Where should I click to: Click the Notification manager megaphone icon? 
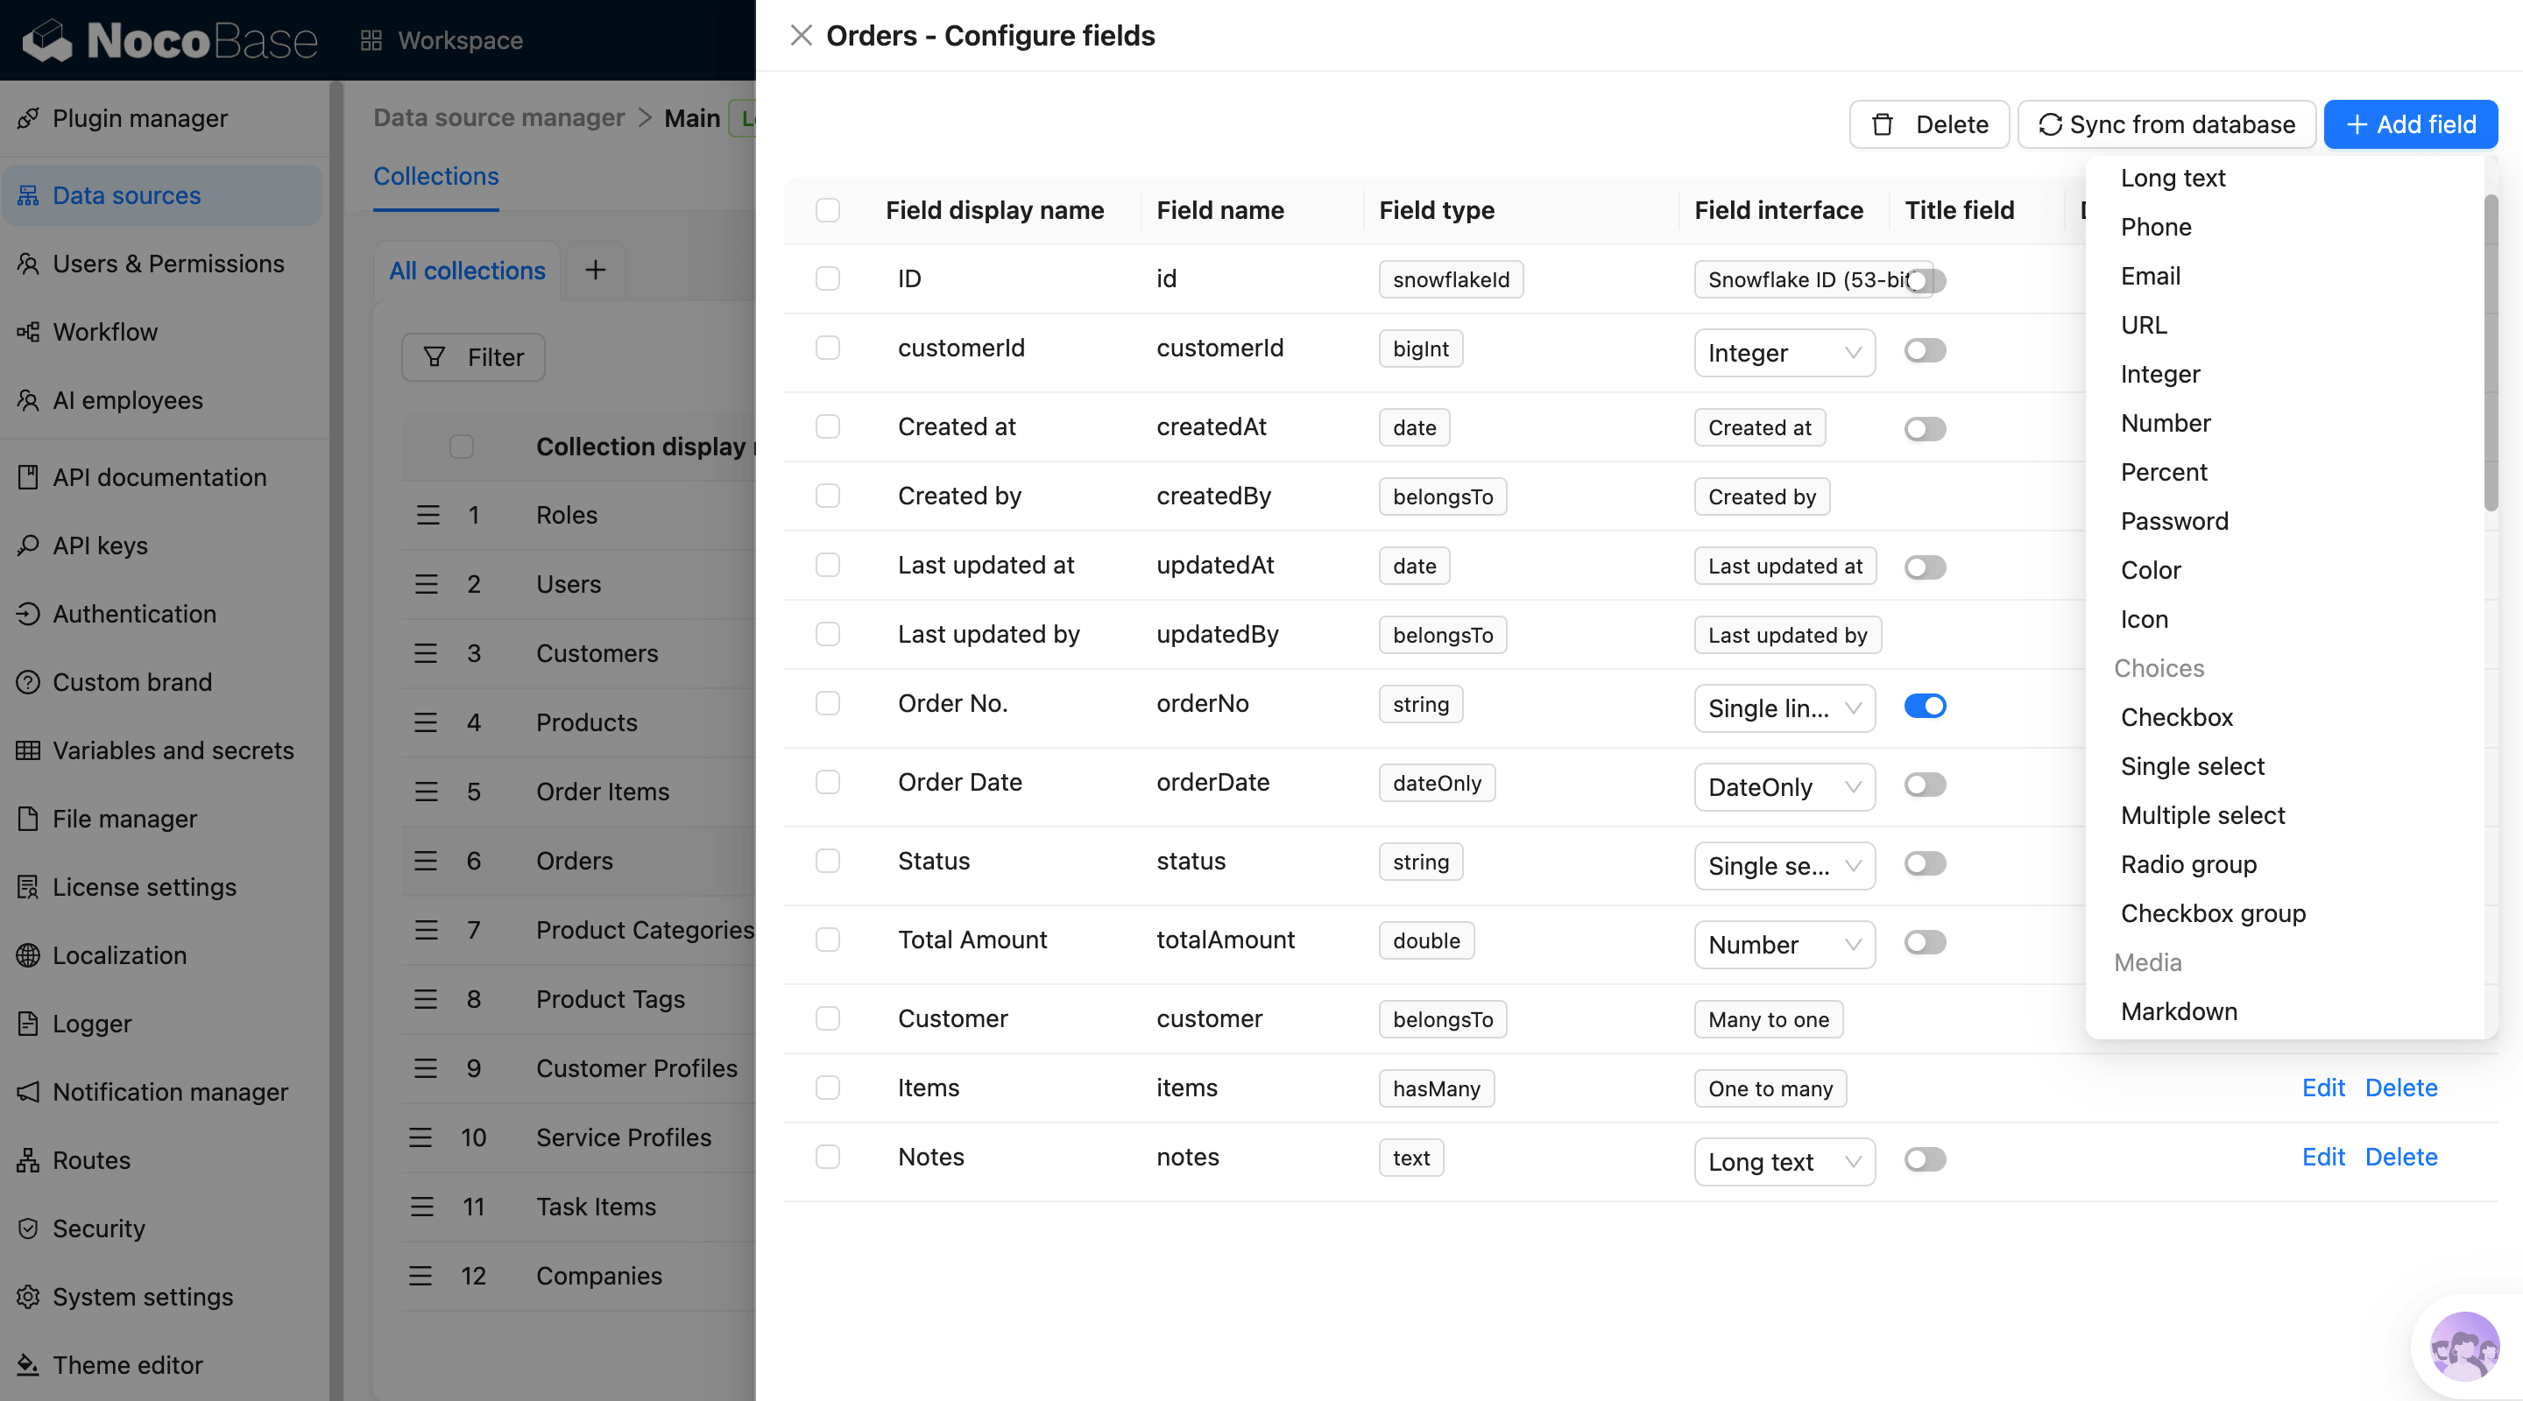click(28, 1092)
